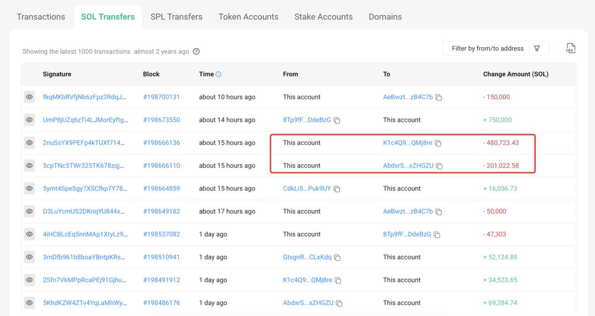The width and height of the screenshot is (595, 316).
Task: Click eye icon for the 3mDfb961b8boaYBntpKRs row
Action: pyautogui.click(x=29, y=257)
